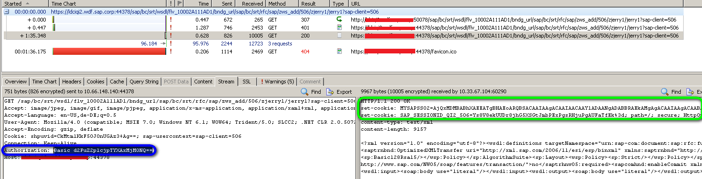Open the Headers tab

(72, 82)
